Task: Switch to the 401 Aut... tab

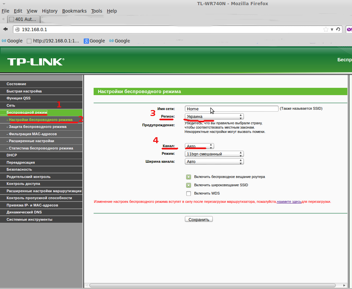Action: pos(23,19)
